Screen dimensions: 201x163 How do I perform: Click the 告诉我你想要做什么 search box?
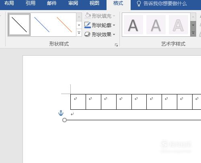[x=165, y=4]
